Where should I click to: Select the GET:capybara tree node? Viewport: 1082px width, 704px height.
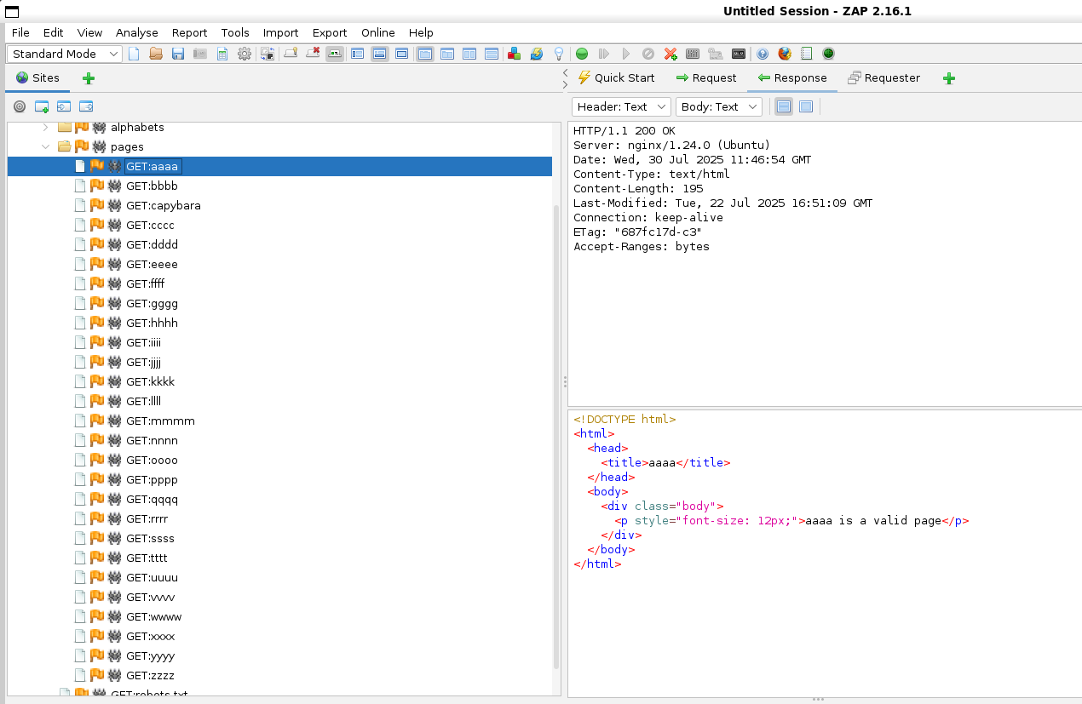tap(163, 205)
